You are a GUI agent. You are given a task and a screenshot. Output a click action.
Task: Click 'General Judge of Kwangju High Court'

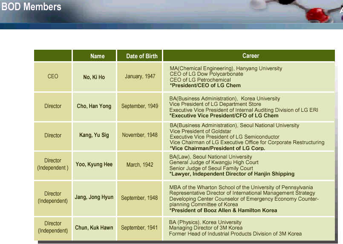pos(214,162)
